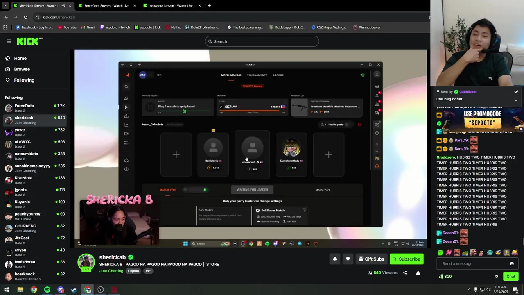Open the YouTube bookmark
Image resolution: width=524 pixels, height=295 pixels.
point(67,27)
